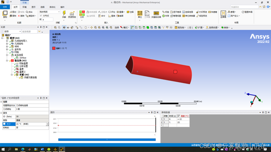Click the 求解 lightning solve icon

[x=64, y=13]
